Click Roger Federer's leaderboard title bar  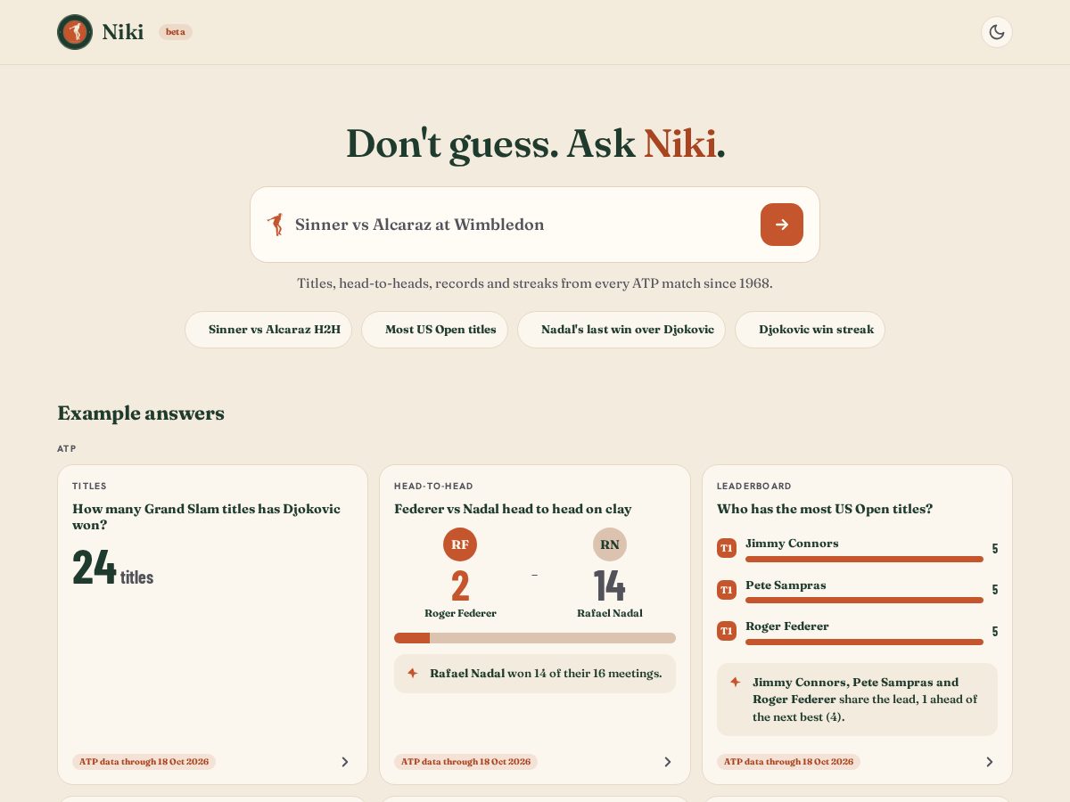[864, 642]
